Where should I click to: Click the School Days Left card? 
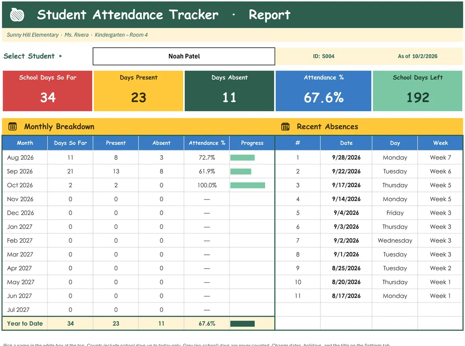point(418,91)
